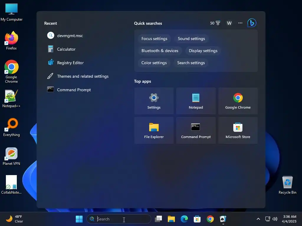
Task: Select Planet VPN desktop shortcut
Action: pyautogui.click(x=12, y=156)
